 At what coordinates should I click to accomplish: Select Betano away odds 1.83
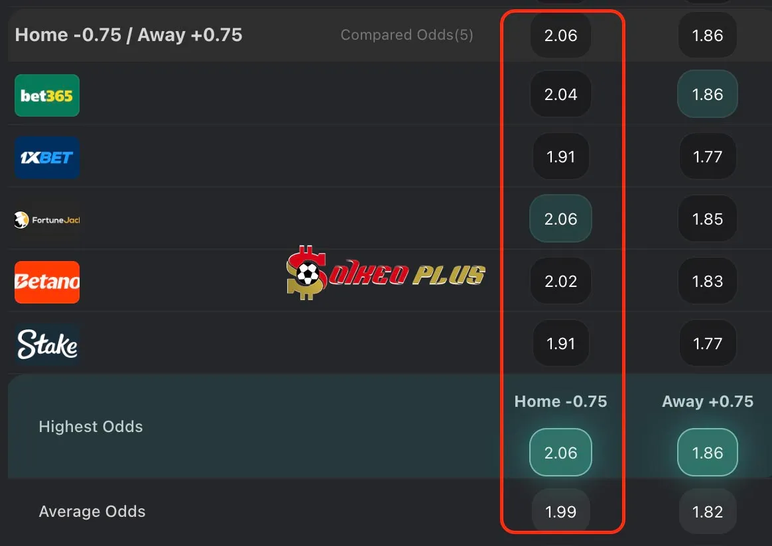[708, 281]
